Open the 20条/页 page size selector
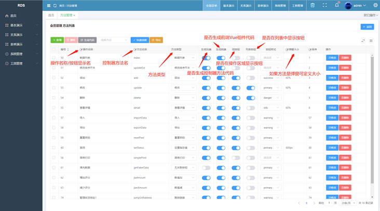The height and width of the screenshot is (211, 380). click(347, 203)
